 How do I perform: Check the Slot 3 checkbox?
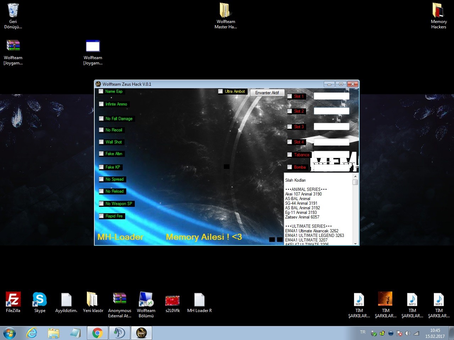pos(290,127)
